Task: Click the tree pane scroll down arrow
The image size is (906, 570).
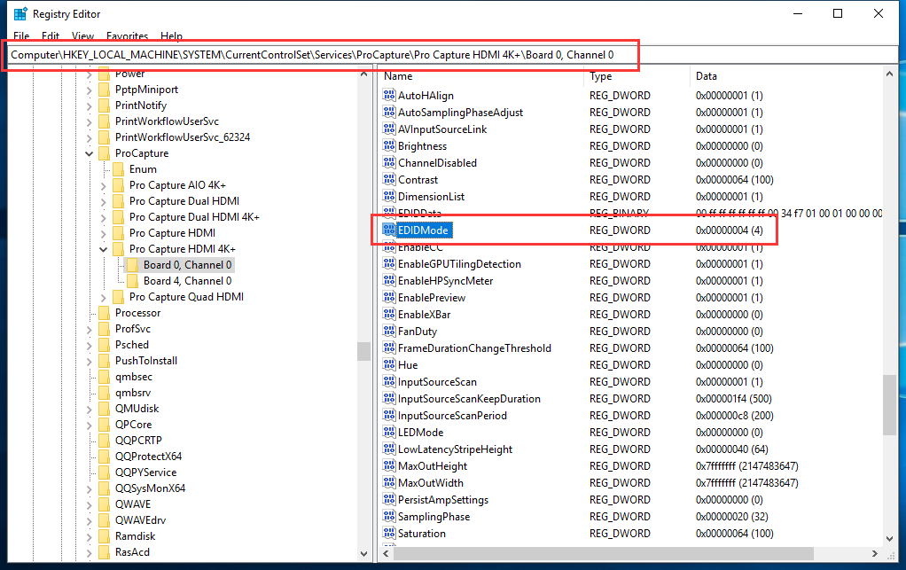Action: click(x=364, y=553)
